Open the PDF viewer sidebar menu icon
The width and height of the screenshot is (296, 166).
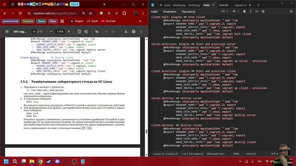click(7, 32)
